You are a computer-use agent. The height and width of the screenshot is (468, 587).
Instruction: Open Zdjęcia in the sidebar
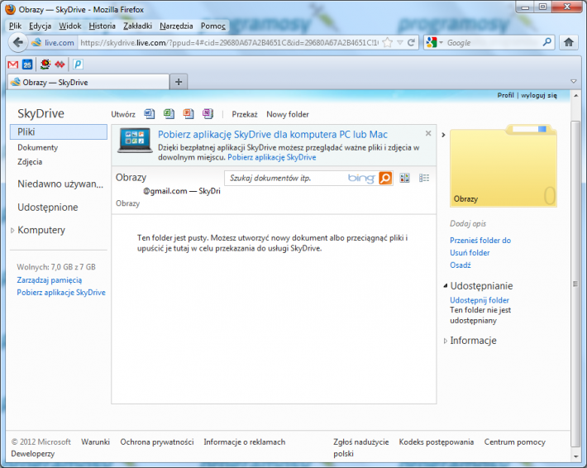[x=30, y=162]
